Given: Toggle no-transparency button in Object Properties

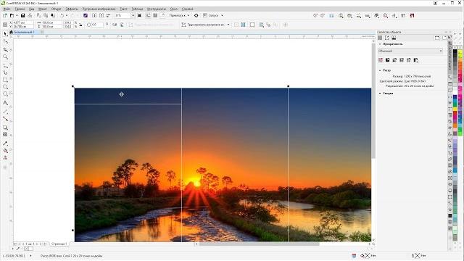Looking at the screenshot, I should tap(381, 60).
